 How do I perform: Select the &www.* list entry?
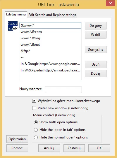[x=50, y=25]
